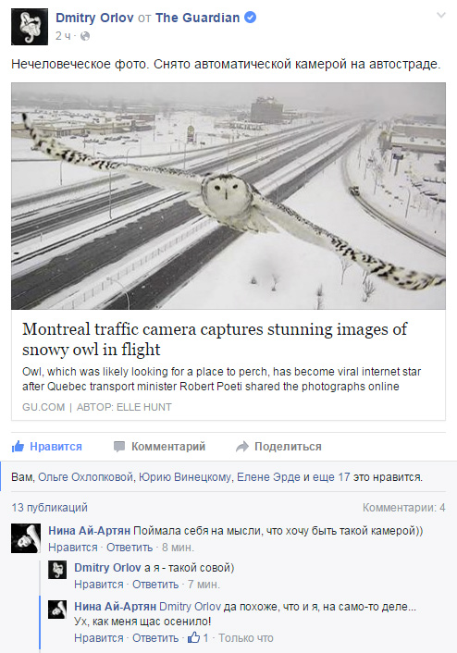This screenshot has height=653, width=457.
Task: Like Dmitry Orlov's reply 'а я - такой совой'
Action: (99, 585)
